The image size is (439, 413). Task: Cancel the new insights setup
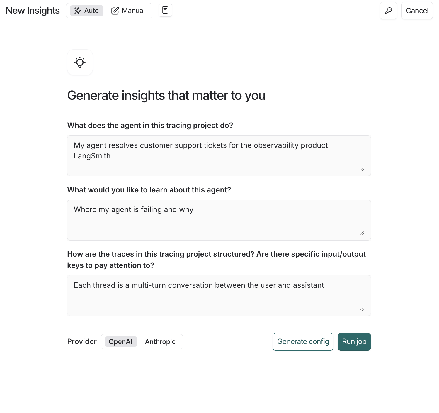417,11
